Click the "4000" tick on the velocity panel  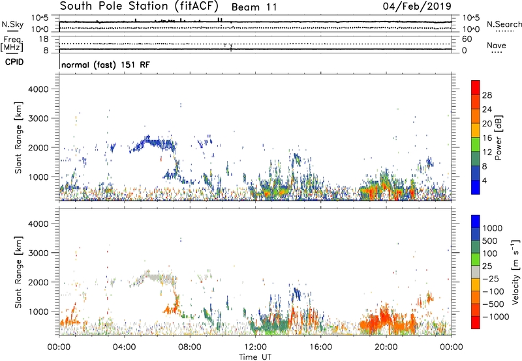[38, 224]
